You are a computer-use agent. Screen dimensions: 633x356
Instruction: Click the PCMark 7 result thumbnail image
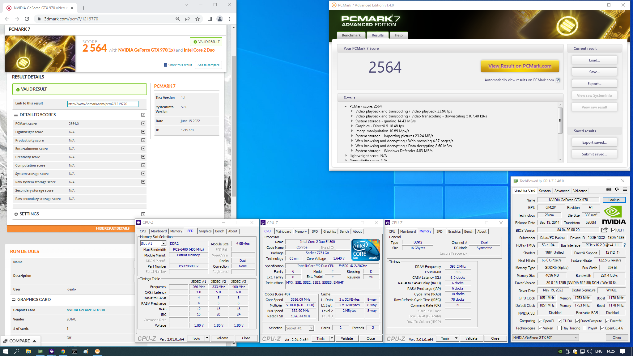point(40,54)
